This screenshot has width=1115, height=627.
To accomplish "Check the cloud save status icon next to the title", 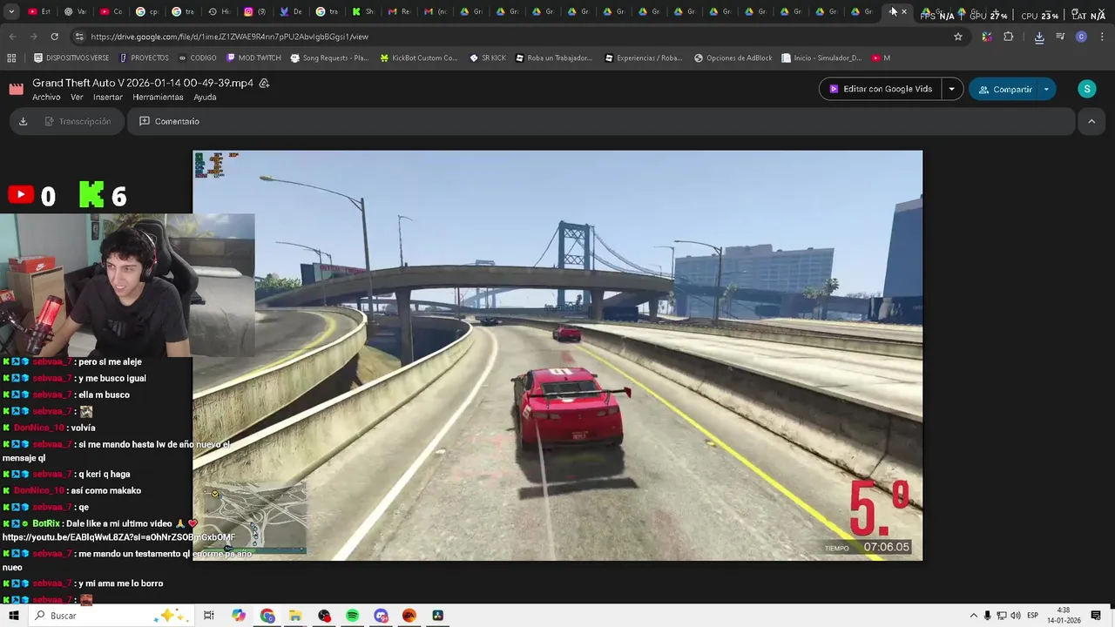I will coord(264,84).
